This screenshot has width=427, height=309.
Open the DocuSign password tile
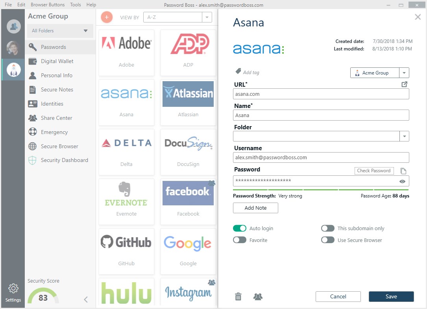point(188,152)
